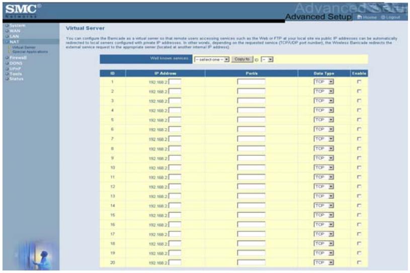Enable the checkbox for row 8
This screenshot has width=410, height=273.
[359, 149]
